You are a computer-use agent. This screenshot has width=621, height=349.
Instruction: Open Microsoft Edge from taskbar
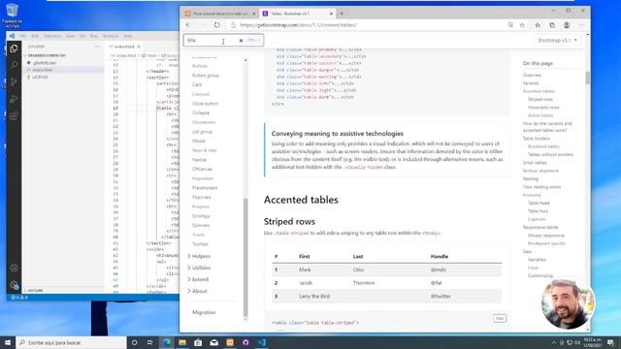click(167, 342)
